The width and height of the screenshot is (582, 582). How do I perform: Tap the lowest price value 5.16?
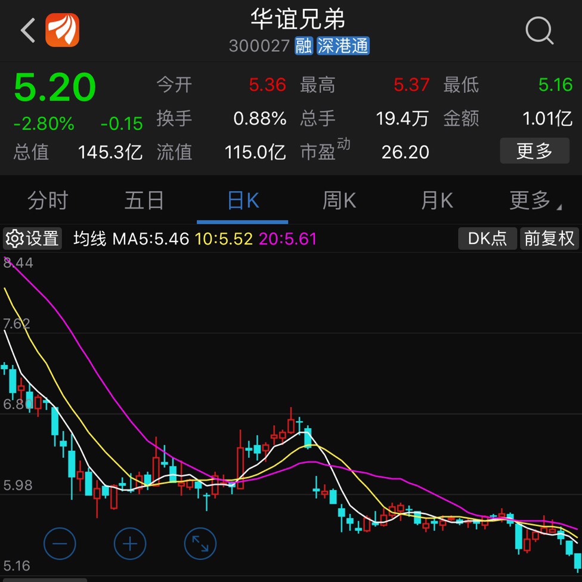coord(555,85)
